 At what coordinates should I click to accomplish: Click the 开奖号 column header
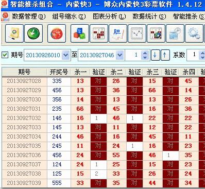(x=59, y=72)
